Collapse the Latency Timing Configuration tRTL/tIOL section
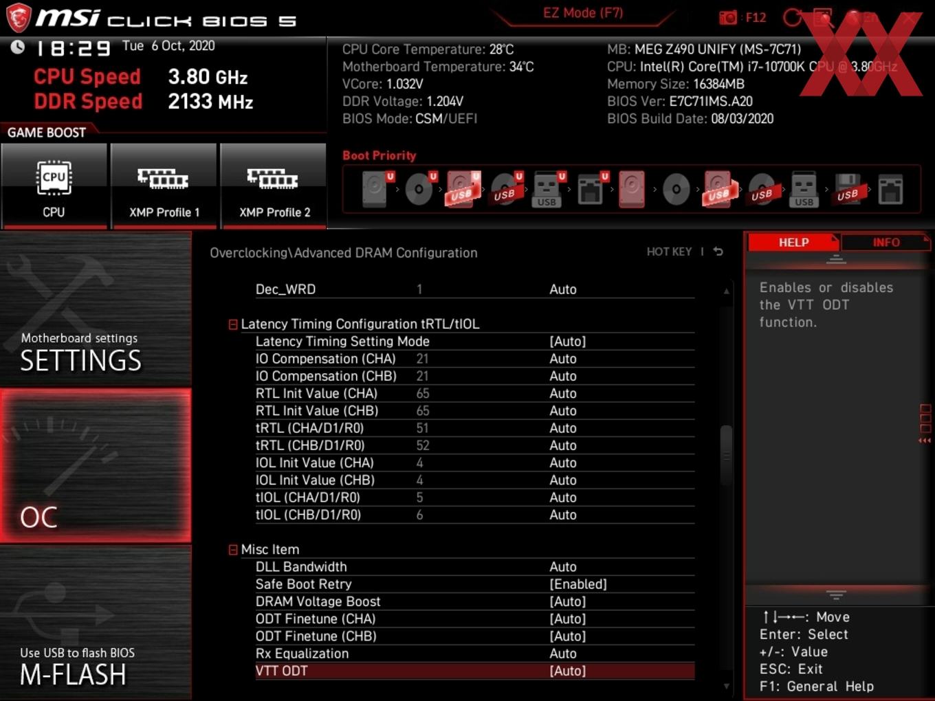Screen dimensions: 935x701 [233, 324]
